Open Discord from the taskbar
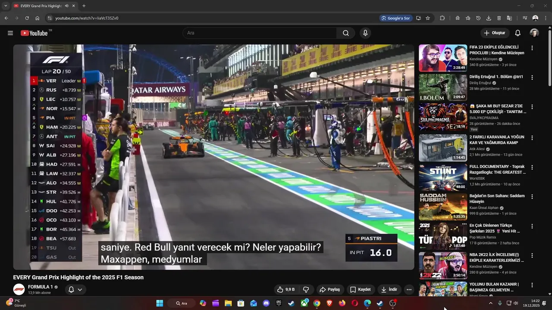The width and height of the screenshot is (552, 310). pos(266,303)
